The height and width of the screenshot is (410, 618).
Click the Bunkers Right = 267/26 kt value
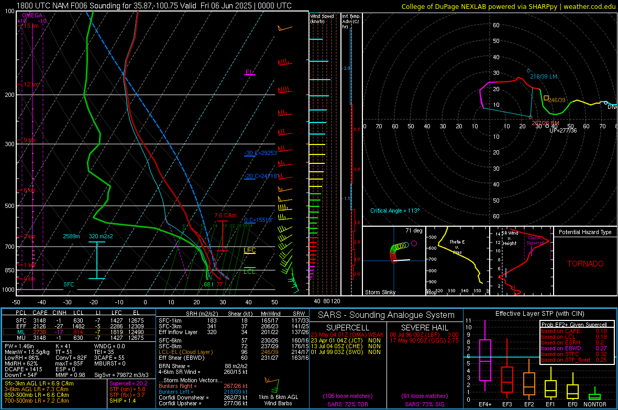click(x=203, y=386)
